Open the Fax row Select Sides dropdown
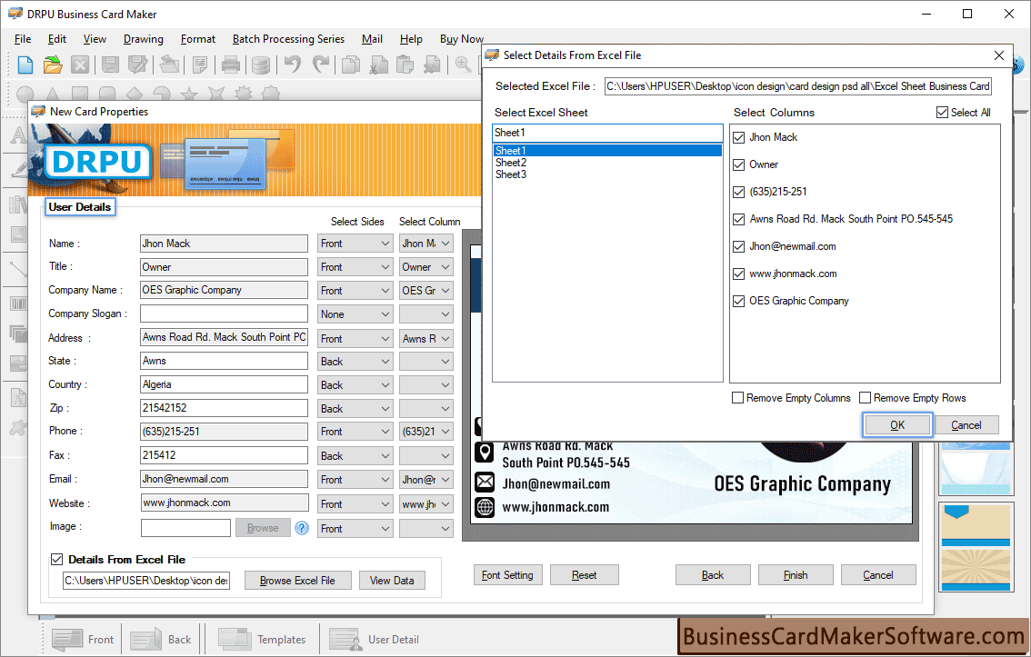This screenshot has height=657, width=1031. click(355, 456)
